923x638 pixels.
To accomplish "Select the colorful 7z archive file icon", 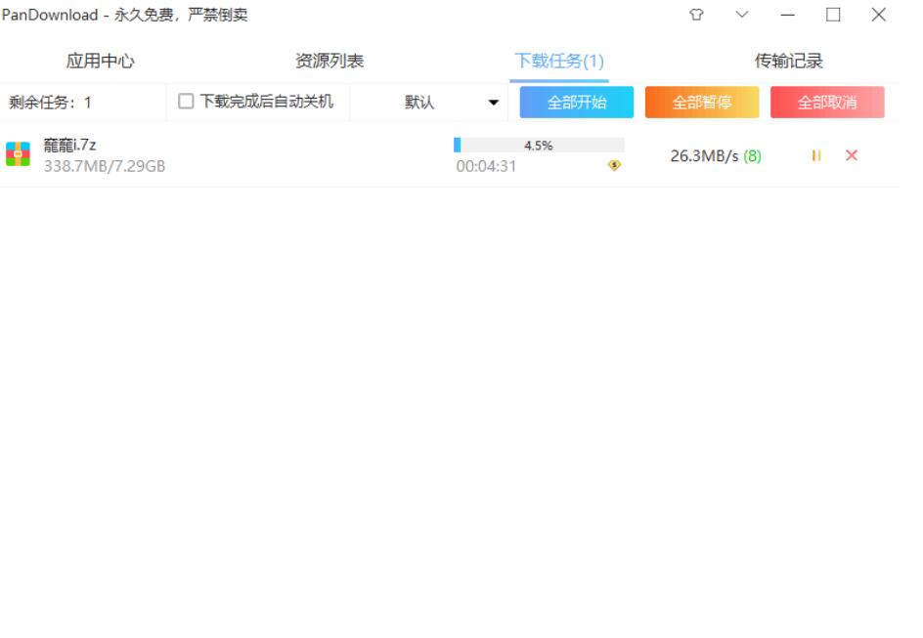I will 18,154.
